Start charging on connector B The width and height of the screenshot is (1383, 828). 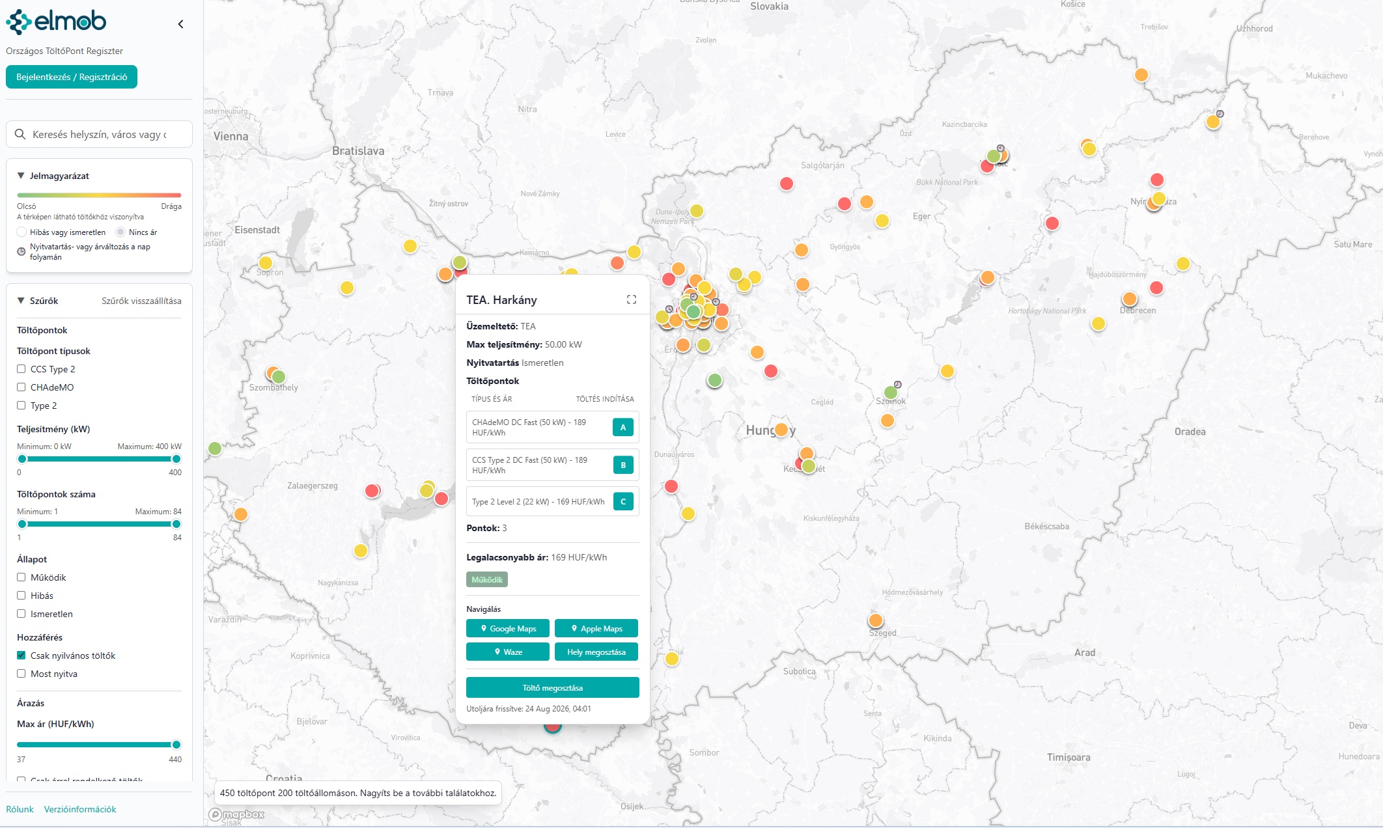coord(623,465)
